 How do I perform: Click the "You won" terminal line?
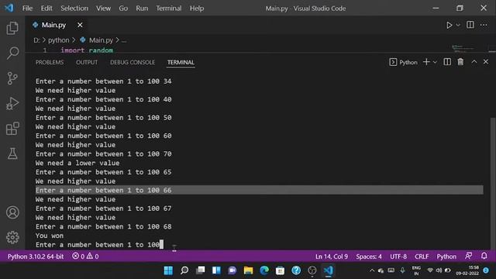point(50,236)
